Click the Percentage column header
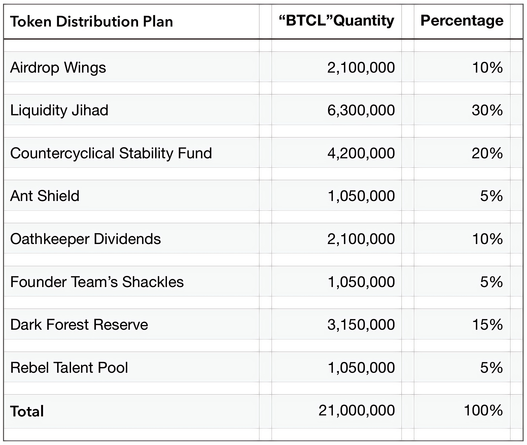The height and width of the screenshot is (445, 527). [x=462, y=21]
